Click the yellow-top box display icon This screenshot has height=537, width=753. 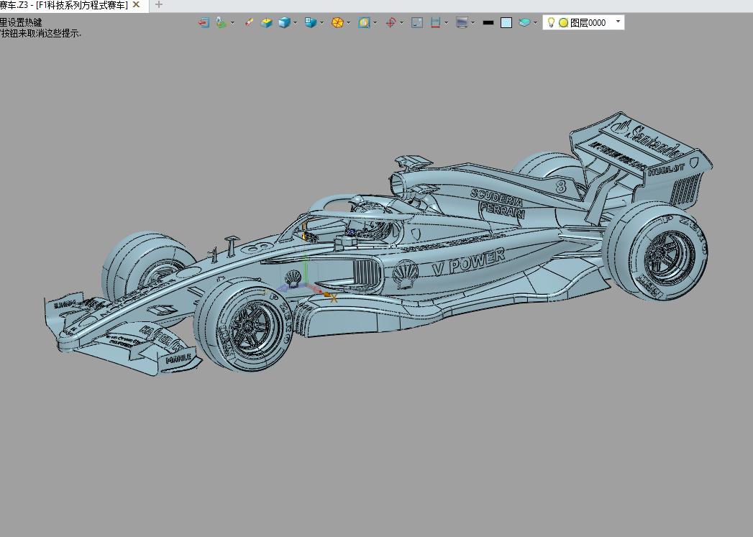[267, 23]
